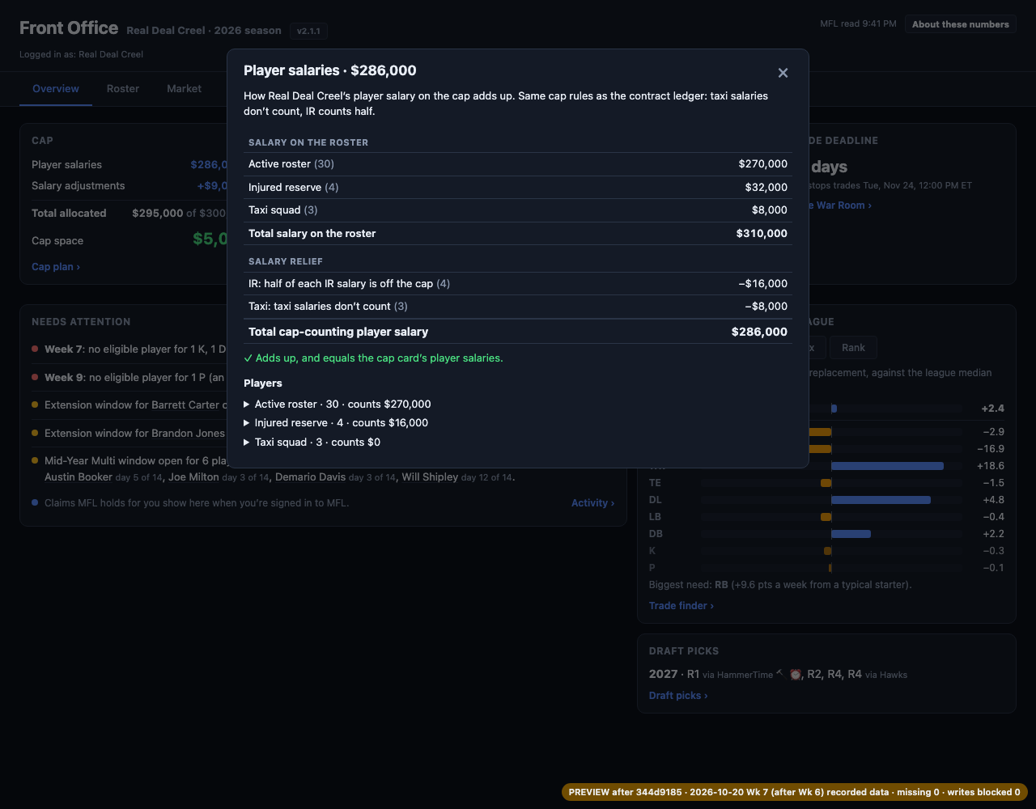The image size is (1036, 809).
Task: Open the Cap plan link
Action: (56, 267)
